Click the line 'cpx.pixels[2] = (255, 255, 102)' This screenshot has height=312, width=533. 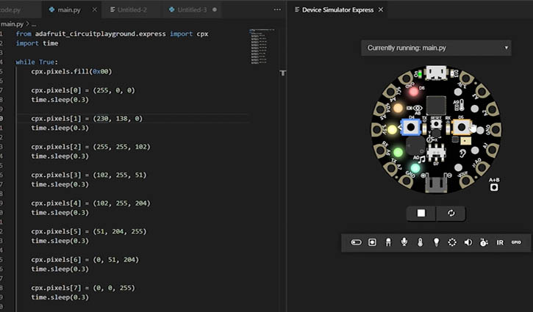[x=90, y=147]
